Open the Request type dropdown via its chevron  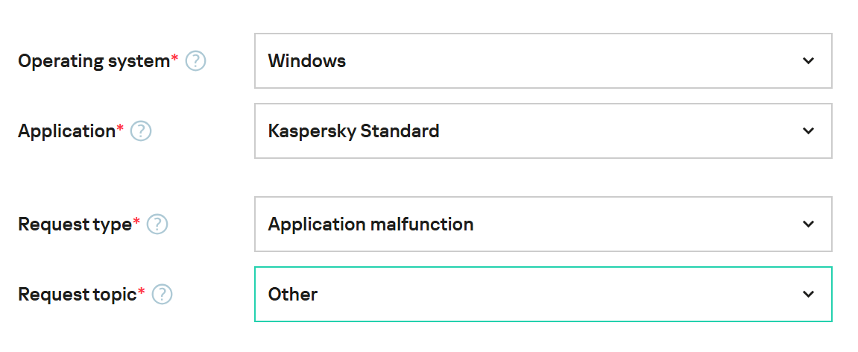point(808,224)
